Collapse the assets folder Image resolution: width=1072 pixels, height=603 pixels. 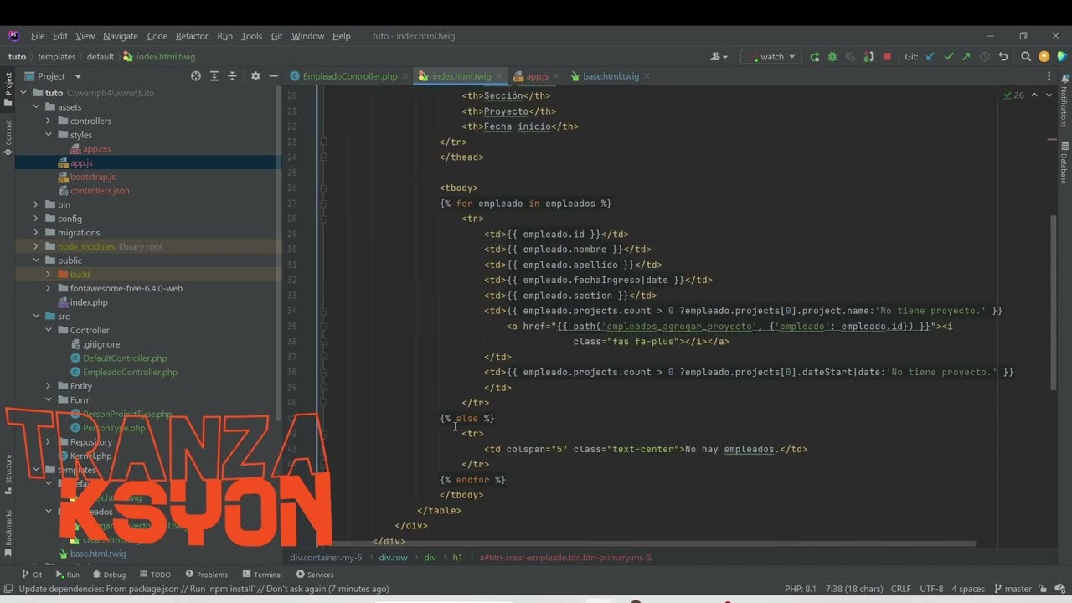36,107
